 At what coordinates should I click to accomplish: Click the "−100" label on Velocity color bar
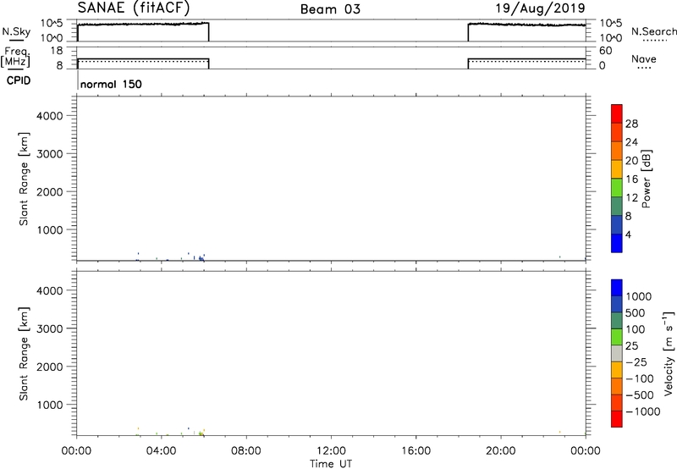click(x=639, y=378)
